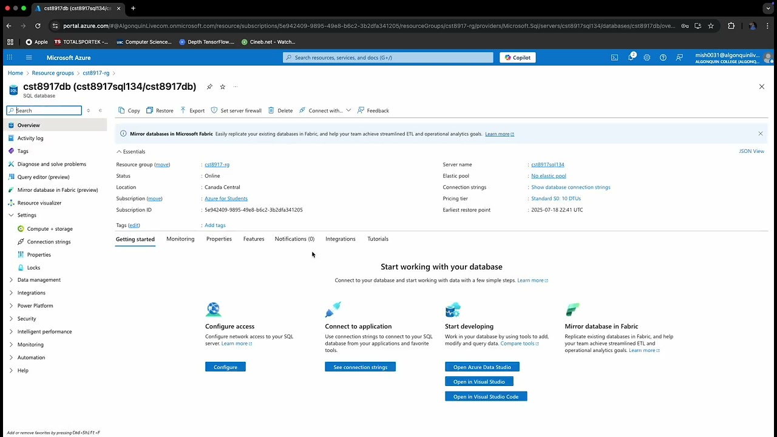Click the sidebar Search field
The height and width of the screenshot is (437, 777).
pos(44,110)
